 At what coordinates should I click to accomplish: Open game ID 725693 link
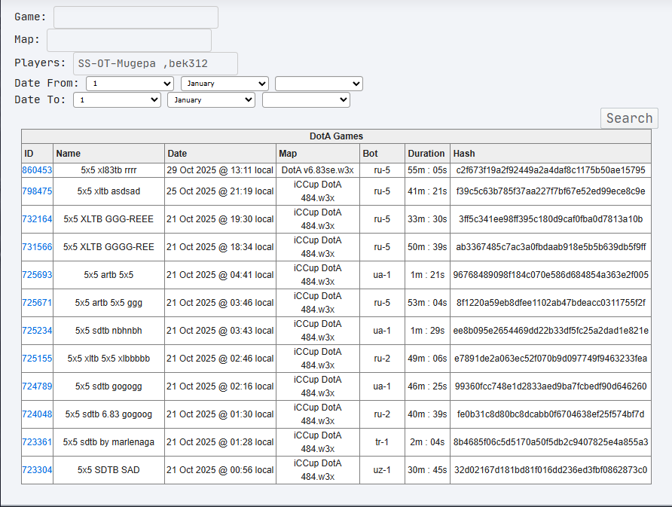coord(37,275)
